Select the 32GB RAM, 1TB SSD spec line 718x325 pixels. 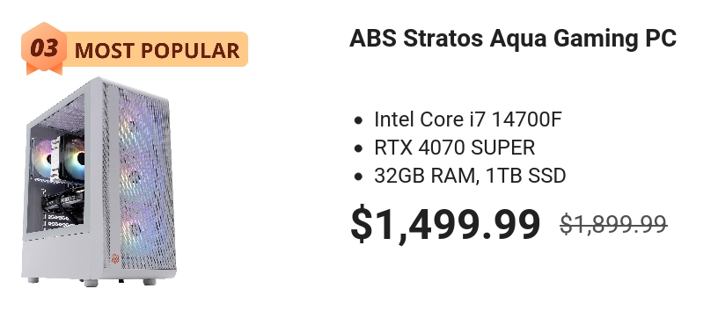pyautogui.click(x=470, y=176)
